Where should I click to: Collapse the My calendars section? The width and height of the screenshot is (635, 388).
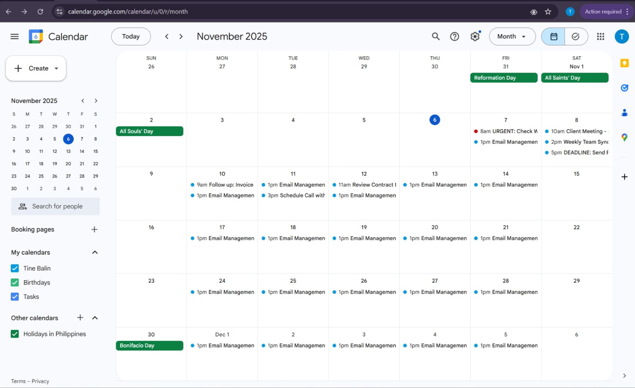click(x=95, y=252)
